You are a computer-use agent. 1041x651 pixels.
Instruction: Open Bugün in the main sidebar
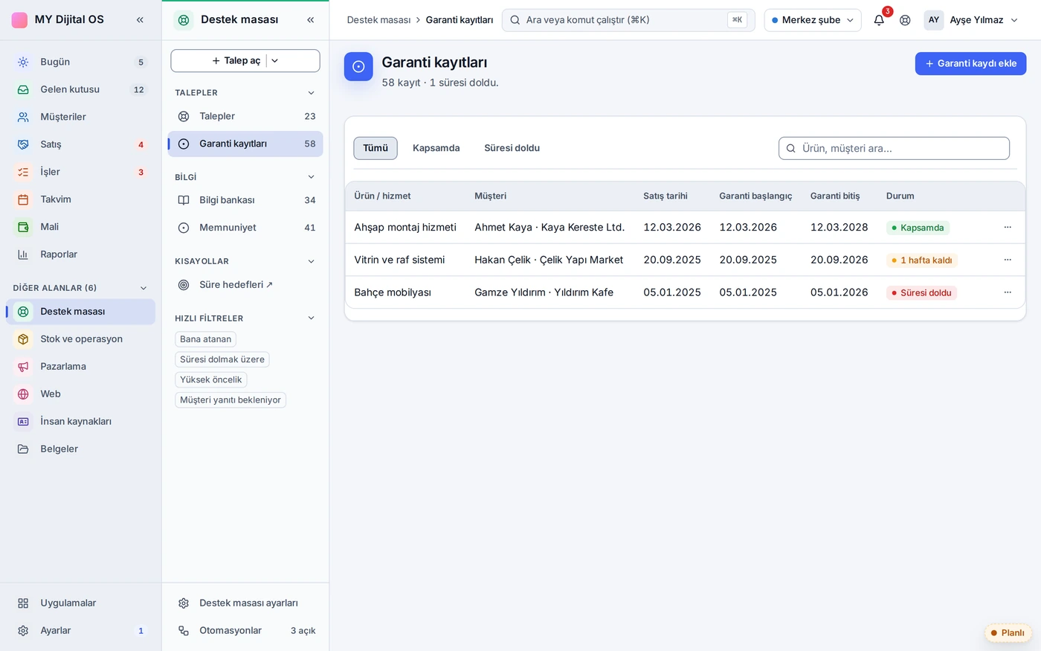[x=80, y=62]
